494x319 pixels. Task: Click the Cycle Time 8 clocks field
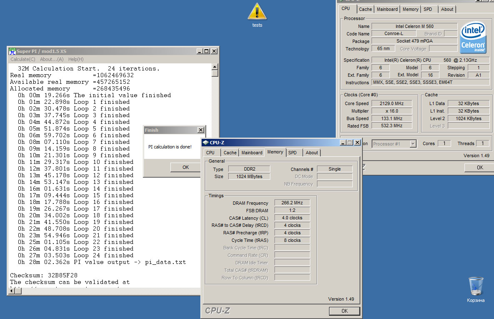[x=292, y=241]
